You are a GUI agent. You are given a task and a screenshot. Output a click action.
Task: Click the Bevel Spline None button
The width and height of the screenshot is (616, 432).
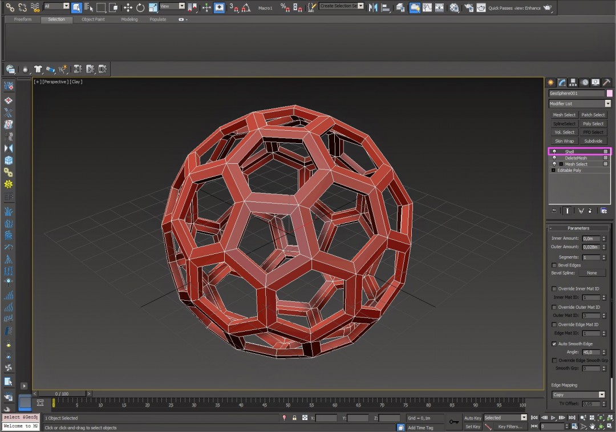(592, 272)
